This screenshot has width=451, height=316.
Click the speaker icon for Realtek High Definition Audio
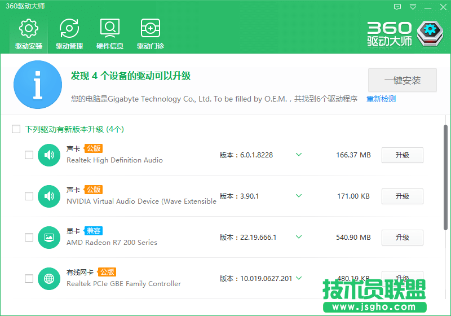click(x=49, y=155)
